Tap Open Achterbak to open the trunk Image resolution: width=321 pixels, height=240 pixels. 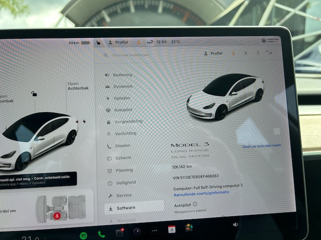coord(77,86)
